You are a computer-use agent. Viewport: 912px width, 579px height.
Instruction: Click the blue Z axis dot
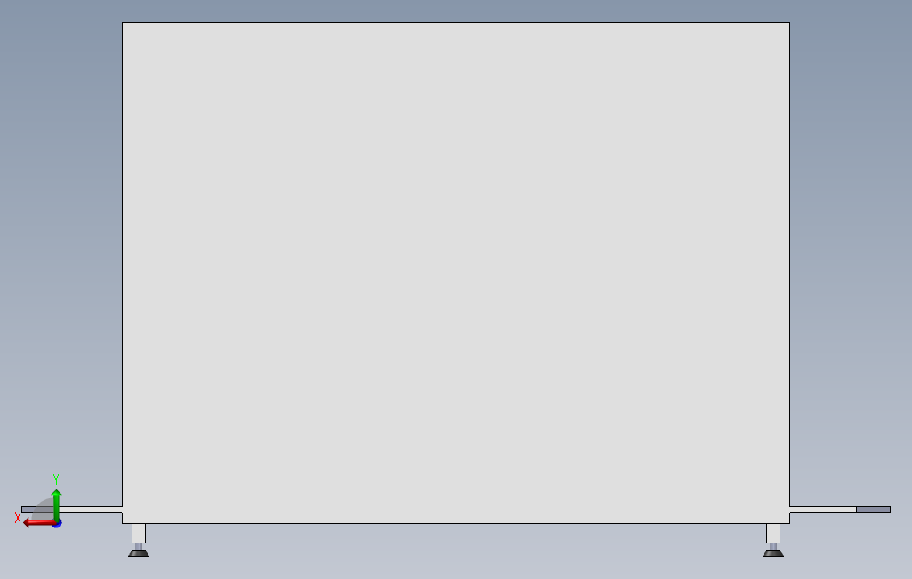[x=58, y=524]
